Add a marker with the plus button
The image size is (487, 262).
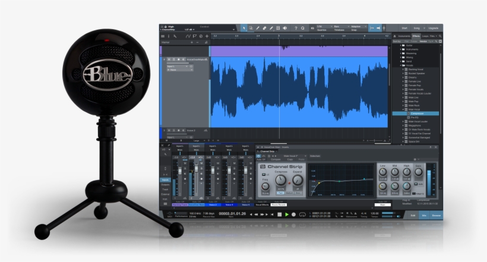click(x=192, y=42)
